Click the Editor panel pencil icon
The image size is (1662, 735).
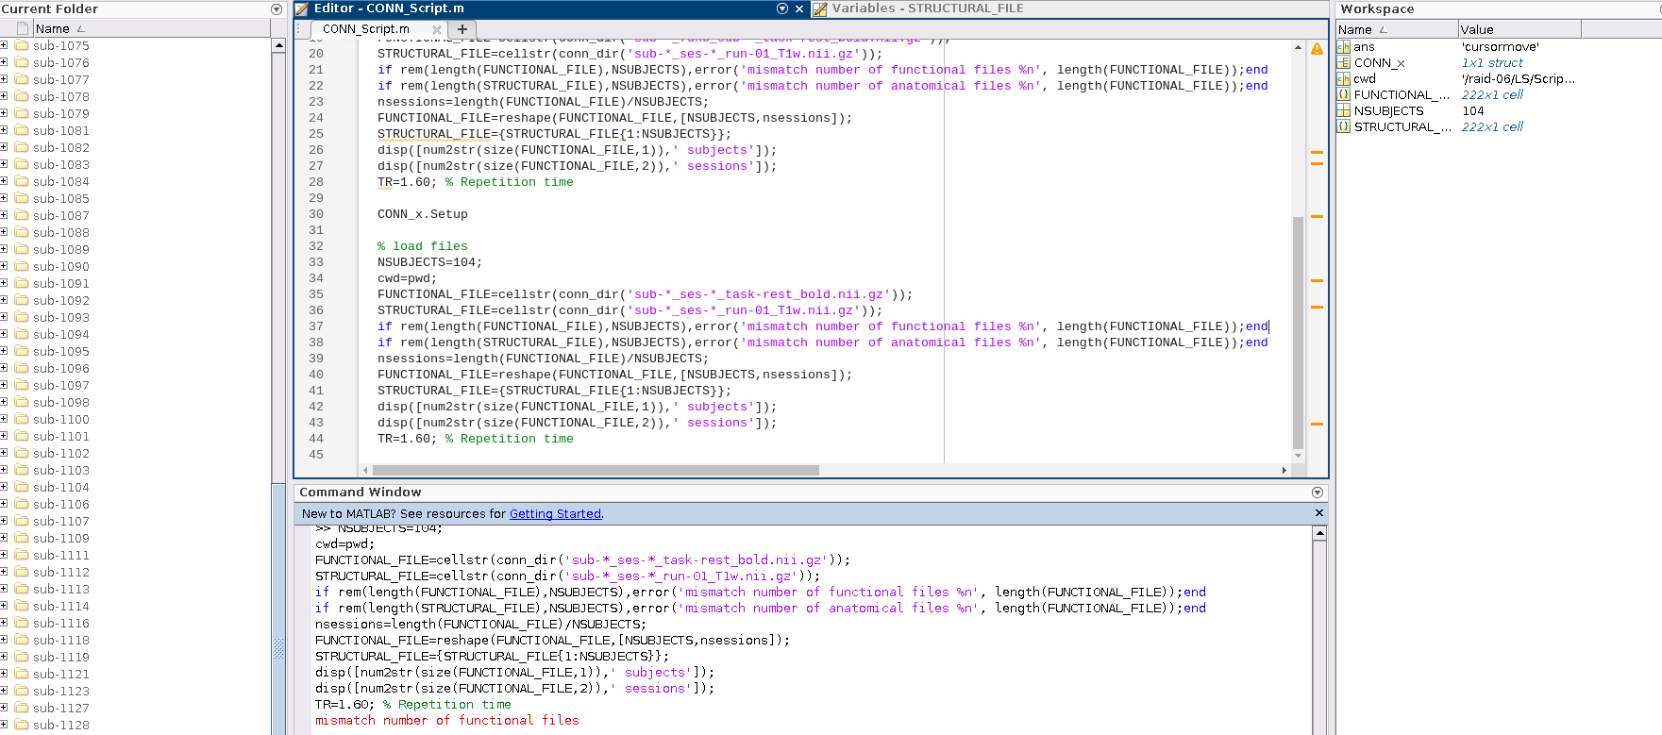click(302, 9)
